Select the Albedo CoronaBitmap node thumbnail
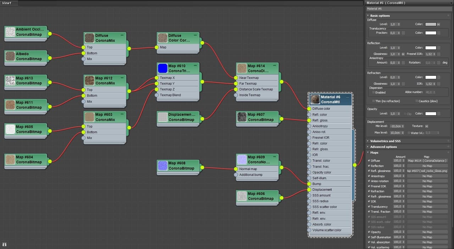Viewport: 454px width, 249px height. click(10, 56)
